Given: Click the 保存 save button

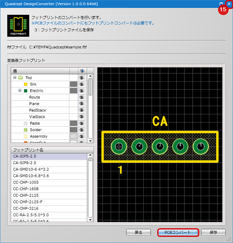Looking at the screenshot, I should pos(213,233).
